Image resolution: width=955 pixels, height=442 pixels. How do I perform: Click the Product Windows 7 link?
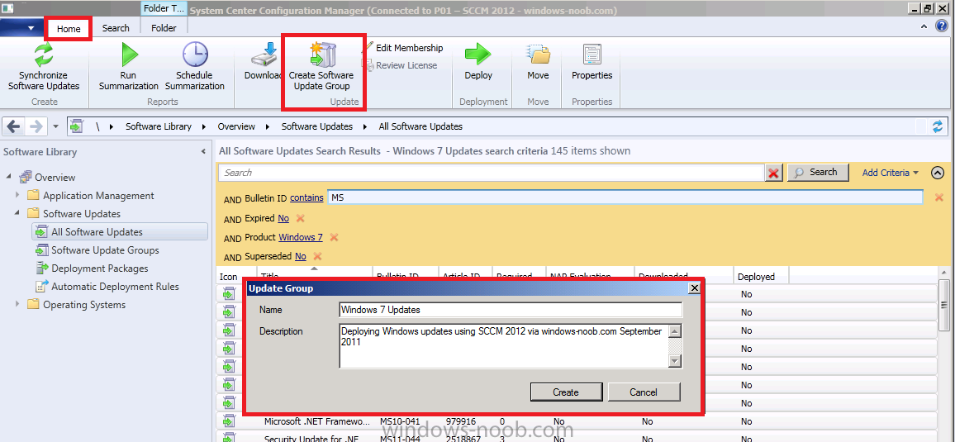(301, 237)
